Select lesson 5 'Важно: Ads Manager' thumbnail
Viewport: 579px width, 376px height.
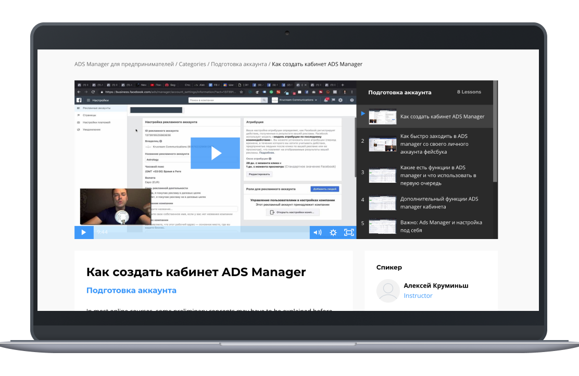click(x=383, y=226)
